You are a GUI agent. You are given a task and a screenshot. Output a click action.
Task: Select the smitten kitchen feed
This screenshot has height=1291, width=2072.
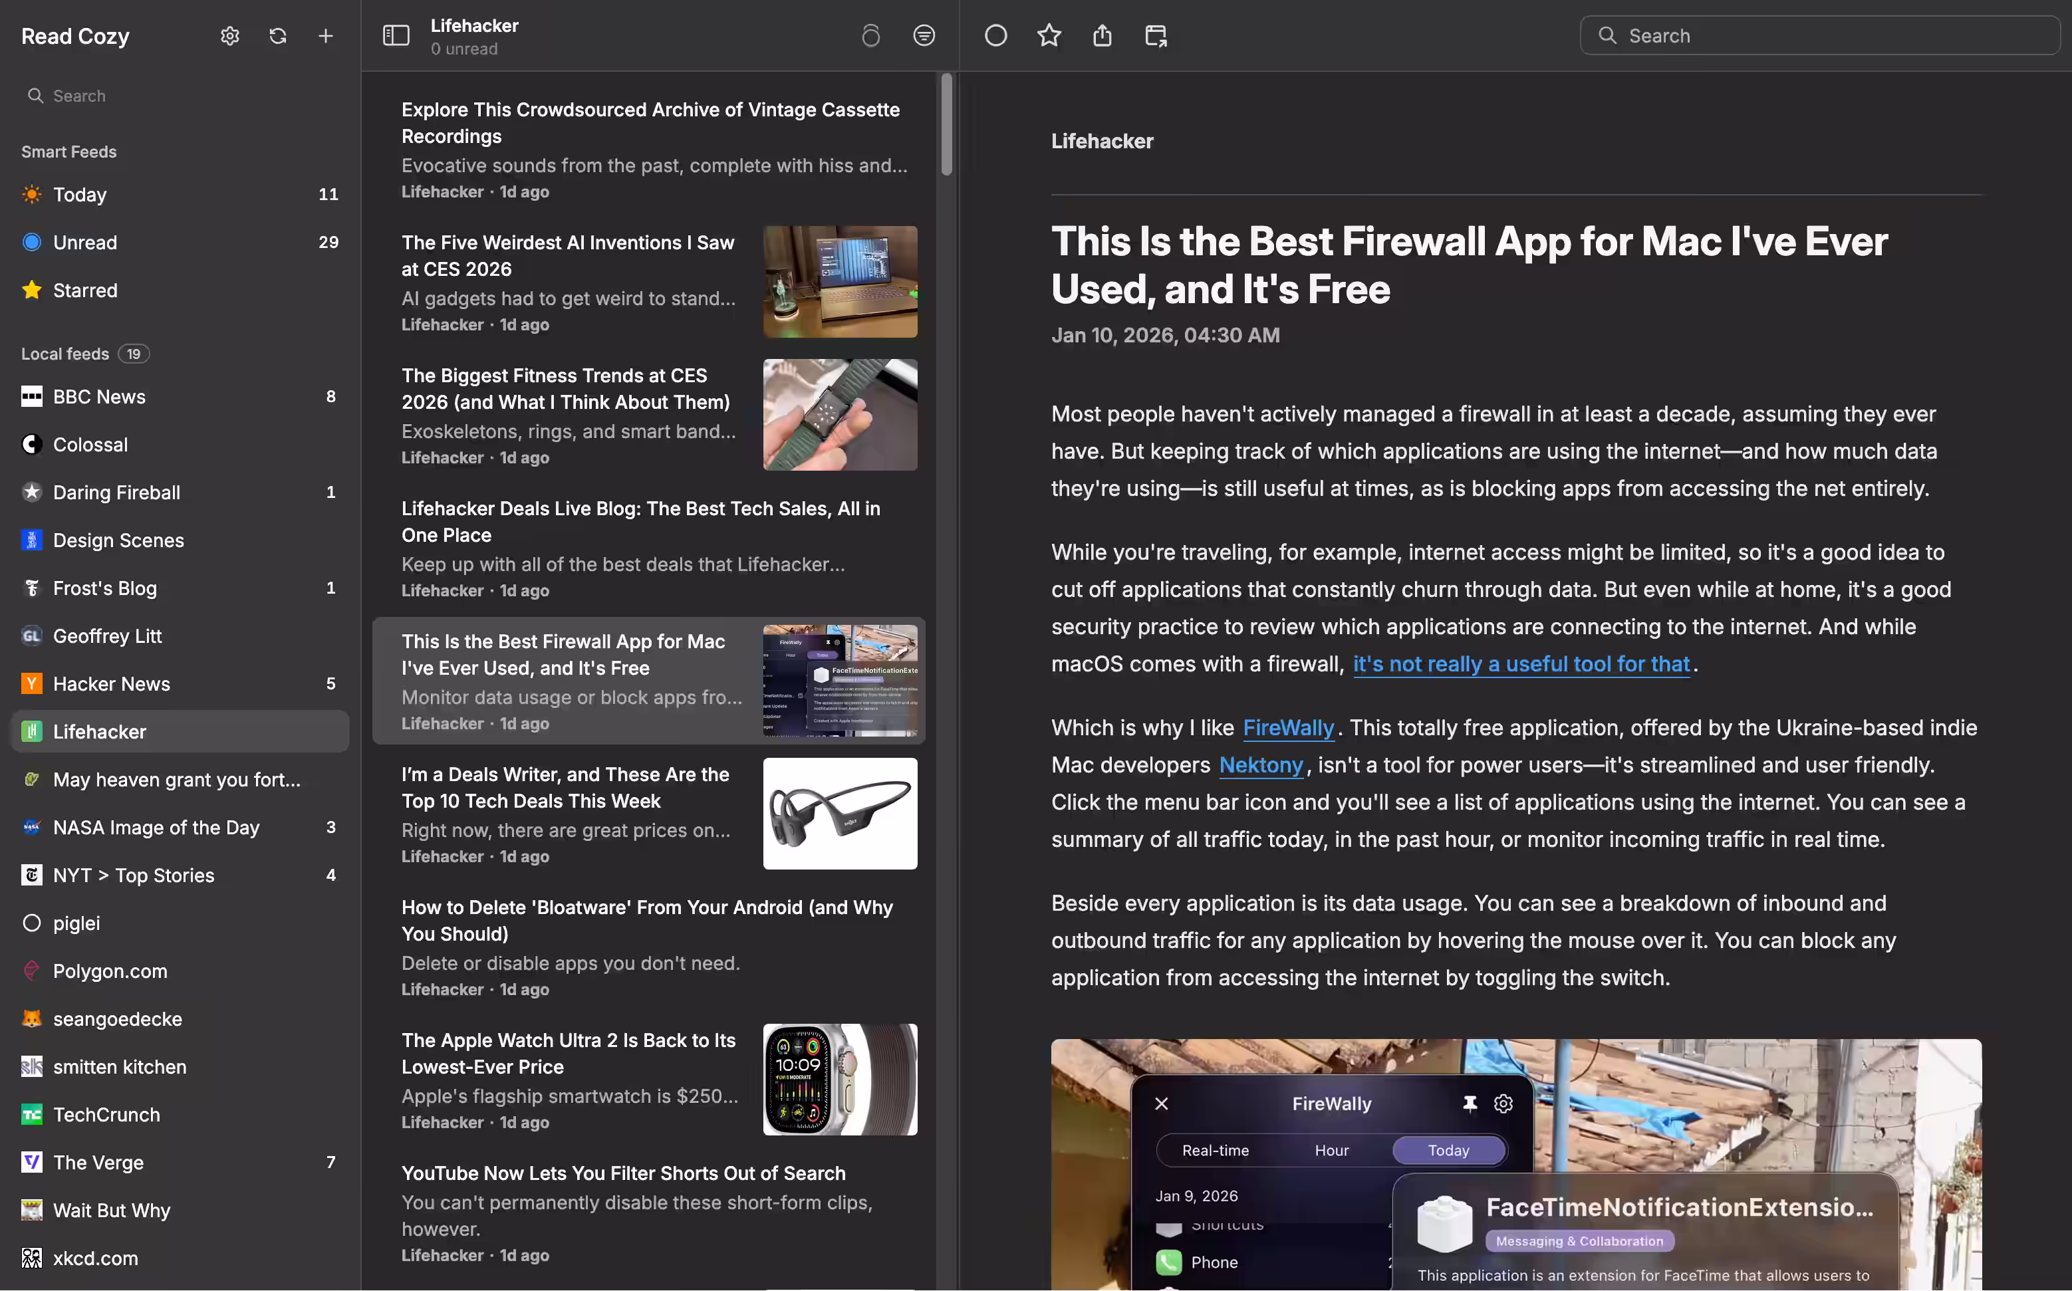coord(180,1066)
